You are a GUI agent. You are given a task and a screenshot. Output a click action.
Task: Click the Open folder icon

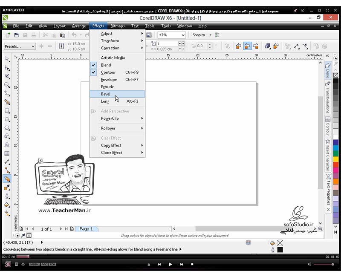click(17, 35)
